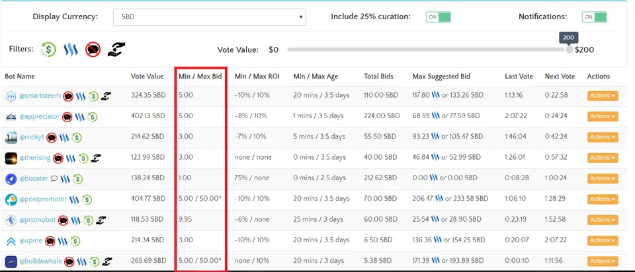Click hand icon in @buildawhale row
Image resolution: width=635 pixels, height=272 pixels.
click(107, 261)
